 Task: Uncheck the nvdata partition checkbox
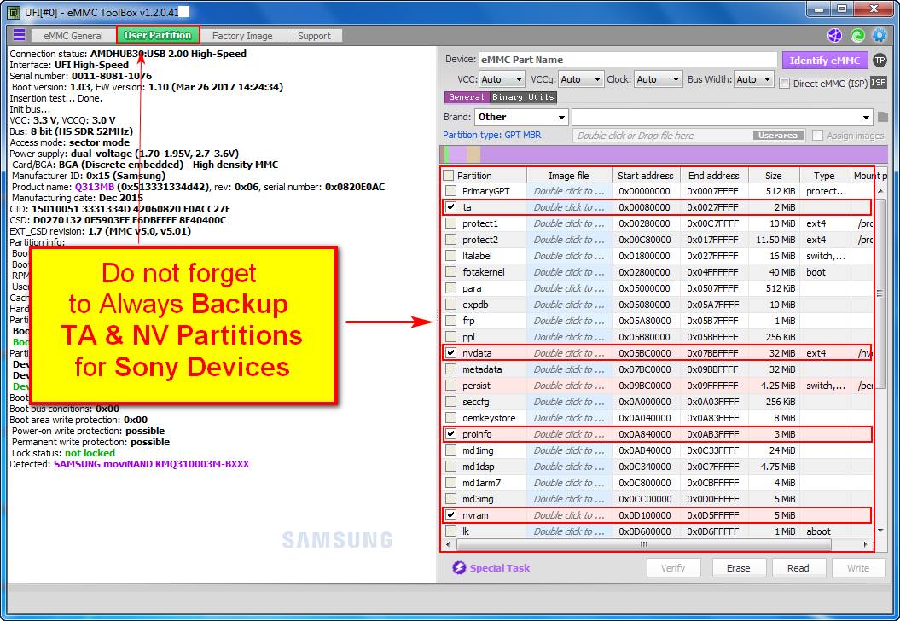(x=451, y=353)
